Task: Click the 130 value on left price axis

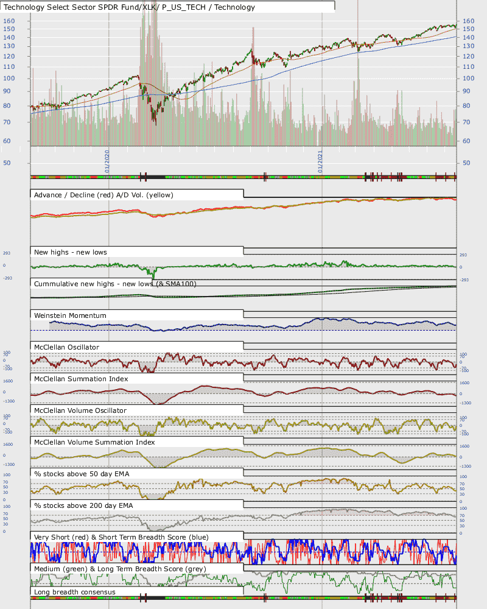Action: click(9, 46)
